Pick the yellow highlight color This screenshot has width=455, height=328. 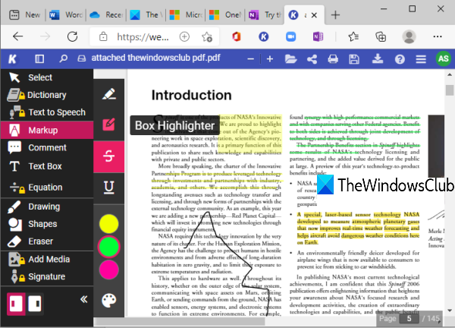click(x=109, y=222)
